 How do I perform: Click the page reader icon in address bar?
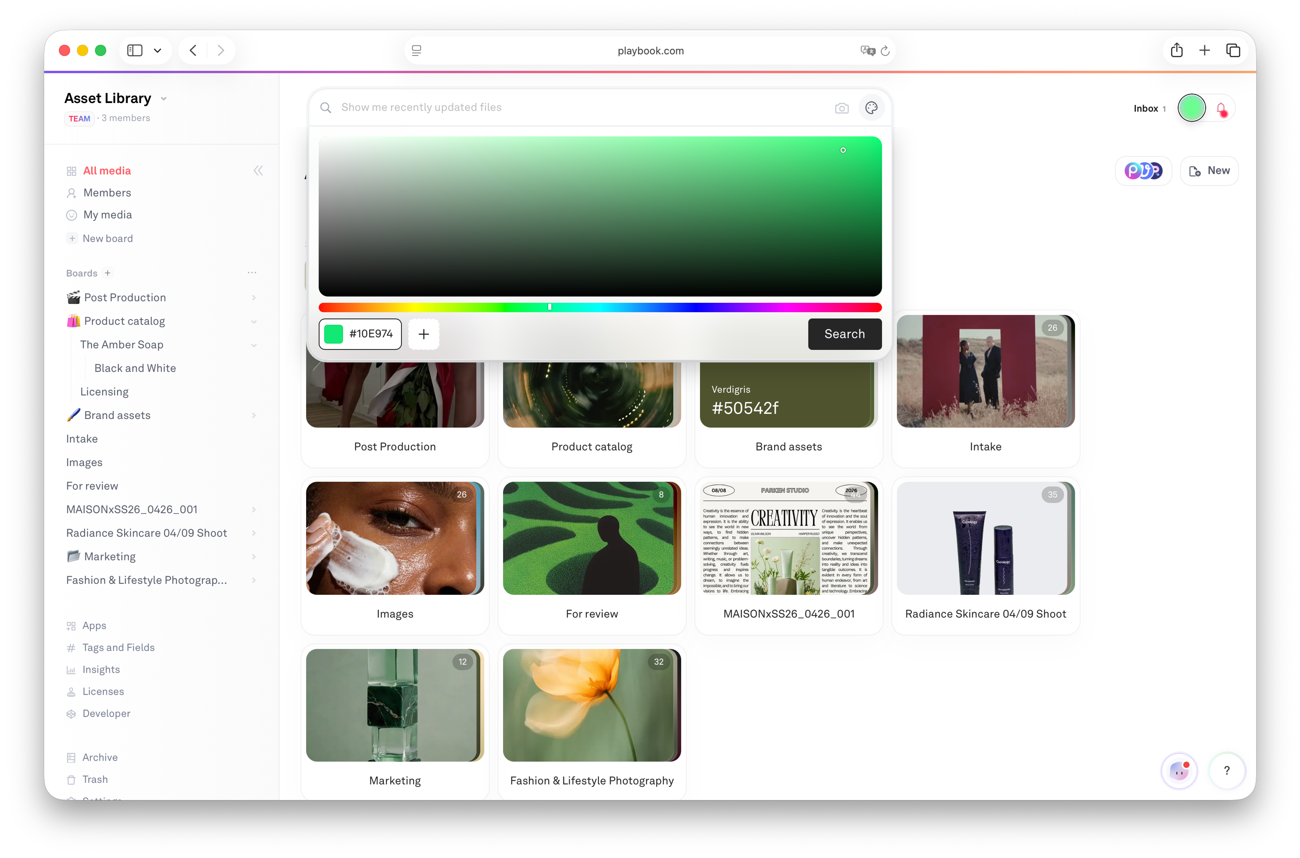(416, 51)
